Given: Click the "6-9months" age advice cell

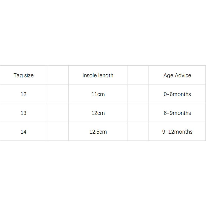Looking at the screenshot, I should (177, 113).
